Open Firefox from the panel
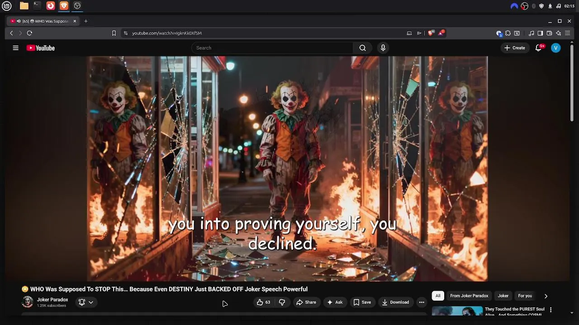Image resolution: width=579 pixels, height=325 pixels. coord(51,6)
